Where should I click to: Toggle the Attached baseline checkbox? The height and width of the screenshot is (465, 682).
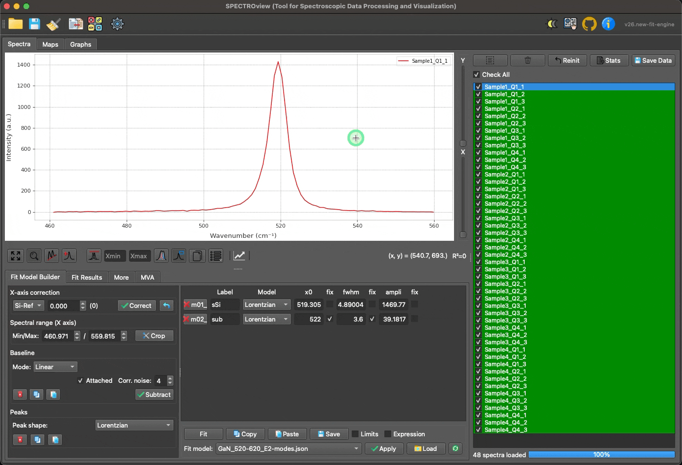[x=80, y=380]
